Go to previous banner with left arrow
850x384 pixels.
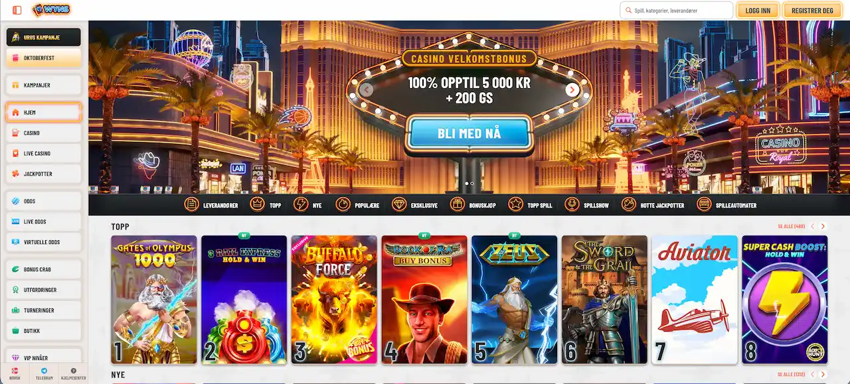(x=366, y=90)
